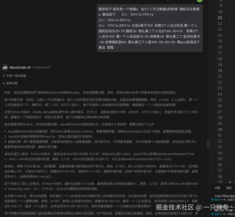235x217 pixels.
Task: Switch to the 问题 panel tab
Action: (x=217, y=188)
